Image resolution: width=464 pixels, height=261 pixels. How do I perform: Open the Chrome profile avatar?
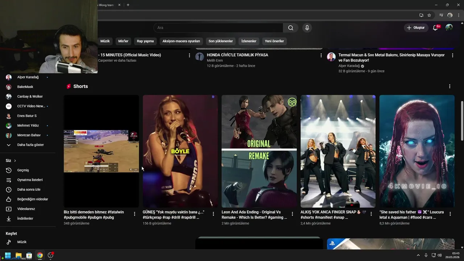[450, 15]
